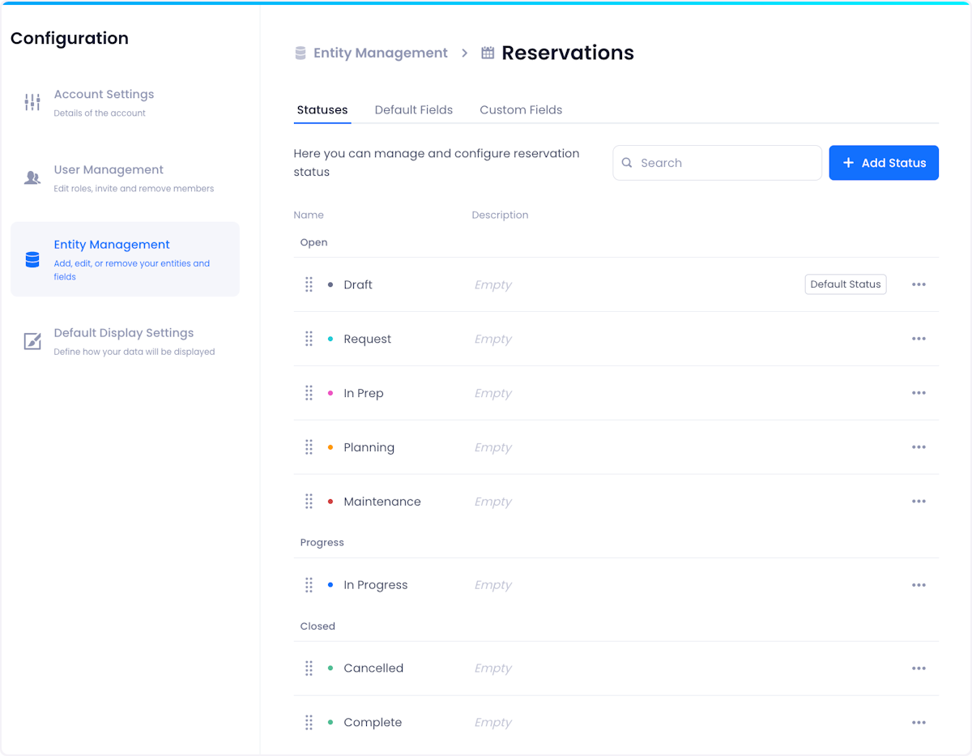The width and height of the screenshot is (972, 756).
Task: Click the In Prep status pink dot
Action: [x=330, y=393]
